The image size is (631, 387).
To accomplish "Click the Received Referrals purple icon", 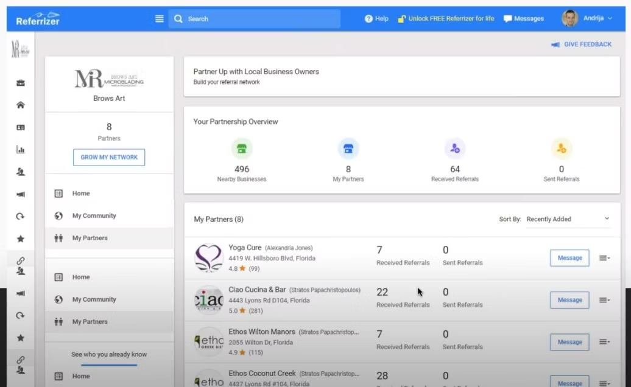I will [455, 148].
